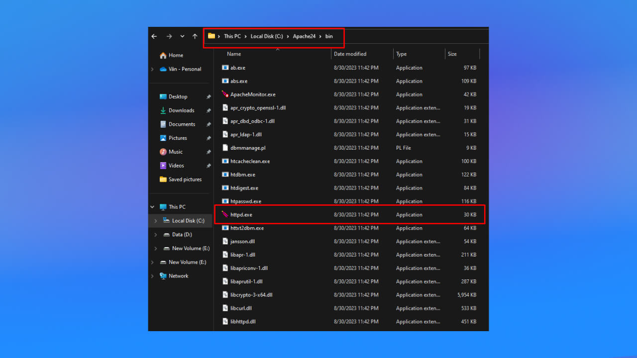Select Local Disk (C:) in address breadcrumb
This screenshot has width=637, height=358.
[x=267, y=36]
